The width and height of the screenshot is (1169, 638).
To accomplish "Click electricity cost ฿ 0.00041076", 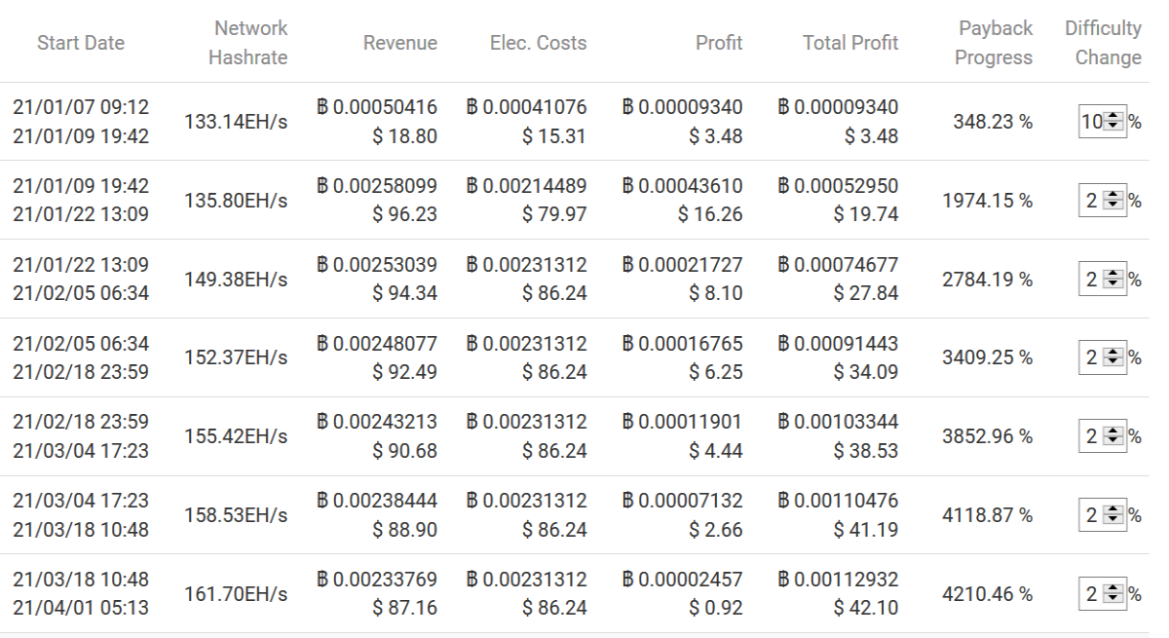I will coord(526,107).
